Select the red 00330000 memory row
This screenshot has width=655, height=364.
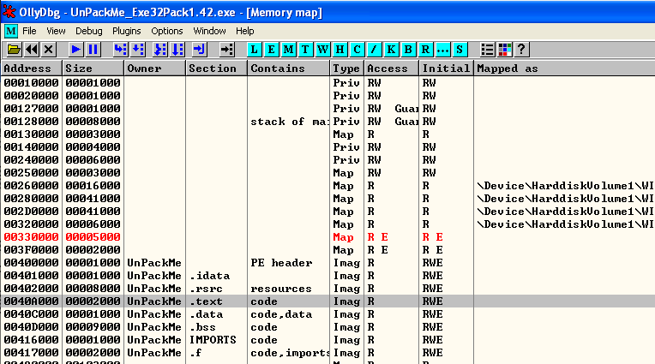(x=327, y=237)
